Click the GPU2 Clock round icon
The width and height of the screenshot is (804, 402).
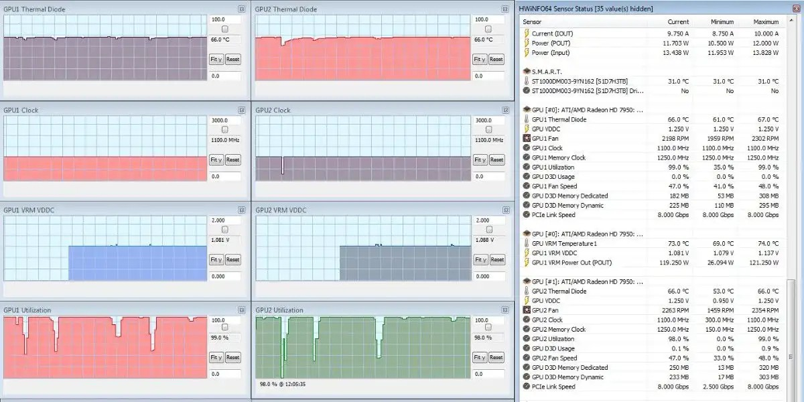[527, 320]
